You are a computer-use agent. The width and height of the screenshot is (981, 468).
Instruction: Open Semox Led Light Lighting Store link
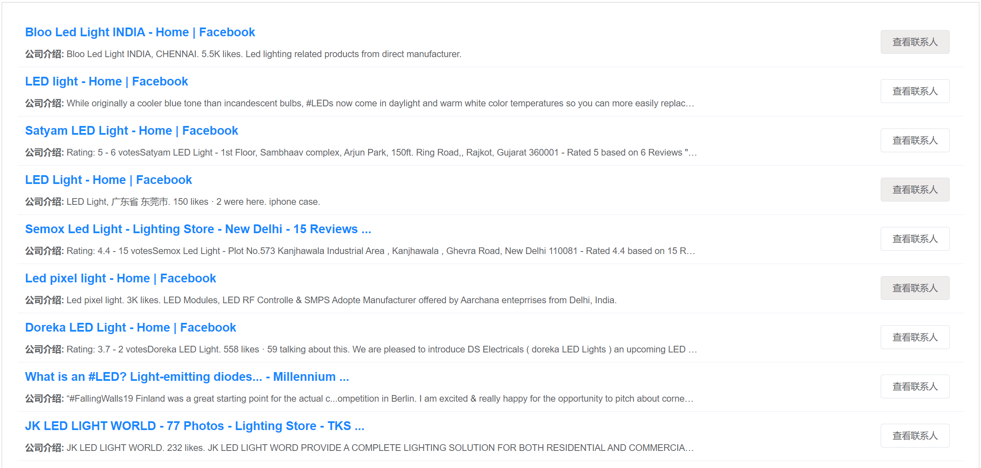198,229
